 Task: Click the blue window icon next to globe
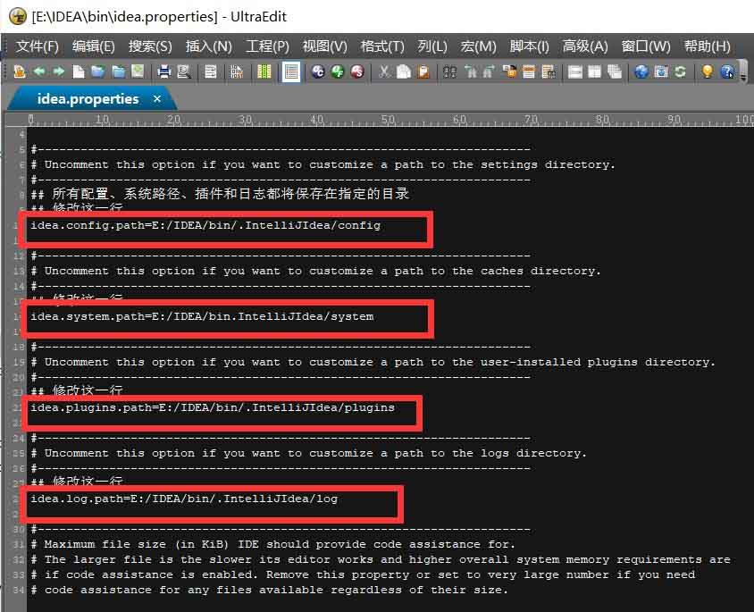[x=661, y=72]
